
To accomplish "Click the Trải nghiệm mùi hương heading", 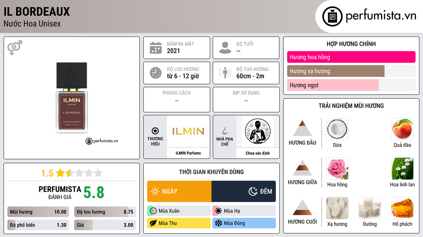I will click(351, 106).
